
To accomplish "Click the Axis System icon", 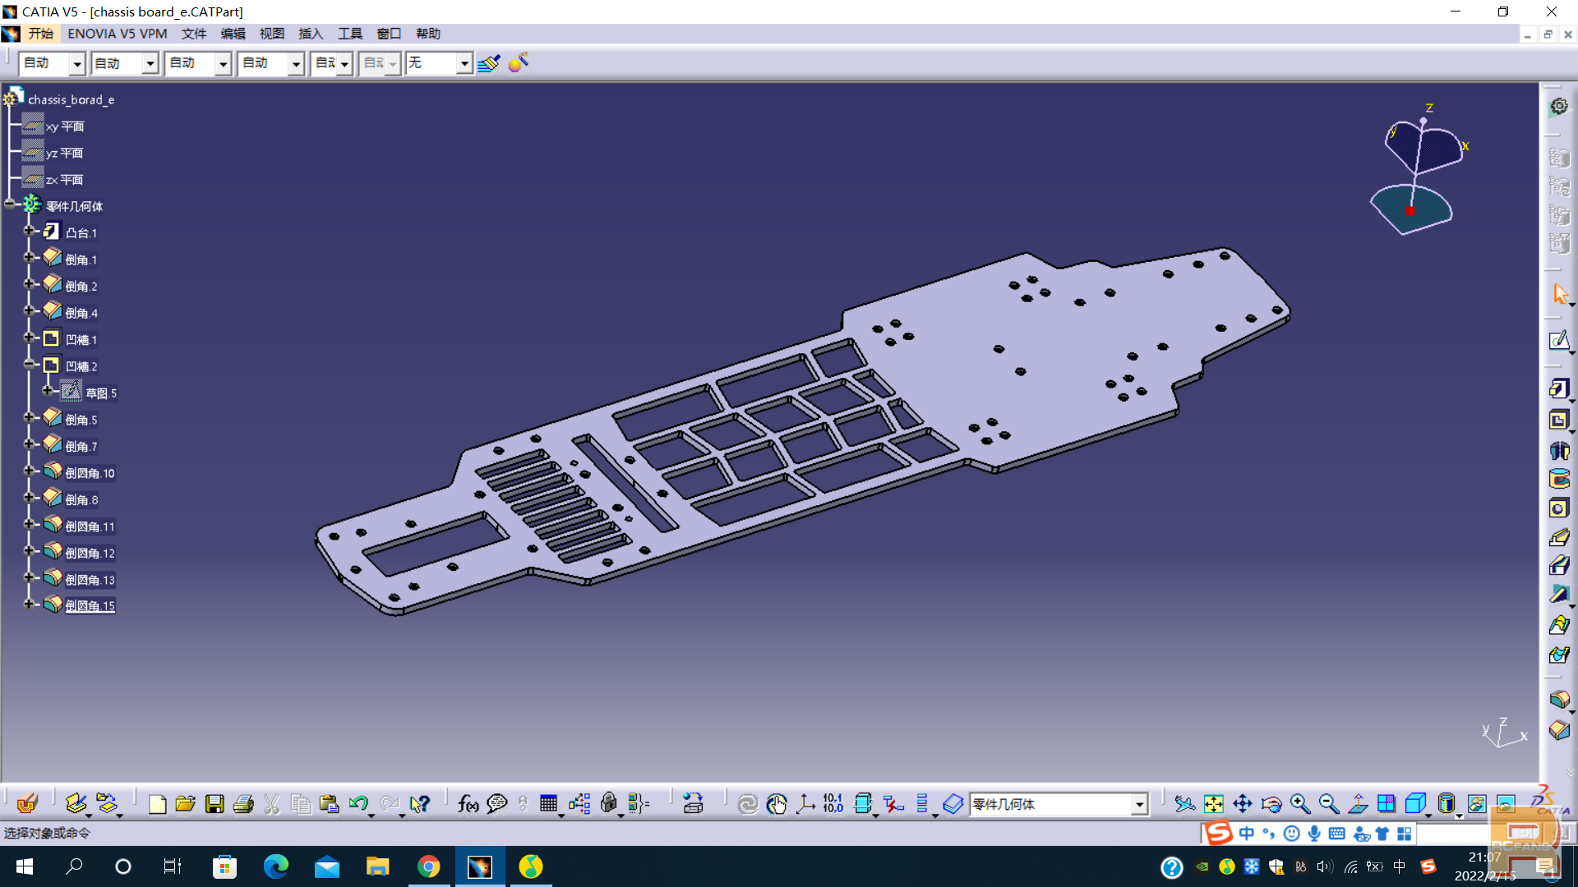I will [805, 804].
